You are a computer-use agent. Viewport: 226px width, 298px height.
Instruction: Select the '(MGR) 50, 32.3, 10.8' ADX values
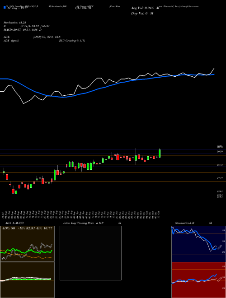coord(47,37)
